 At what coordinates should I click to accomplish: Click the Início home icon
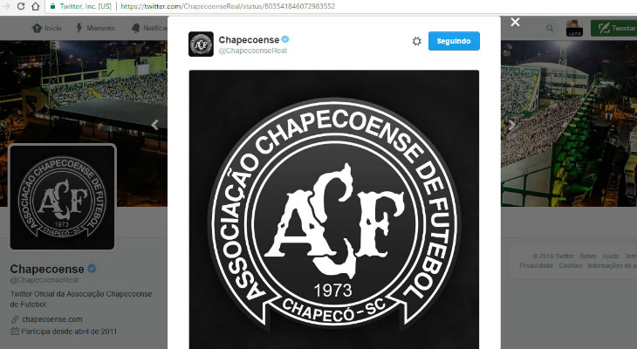pyautogui.click(x=37, y=28)
